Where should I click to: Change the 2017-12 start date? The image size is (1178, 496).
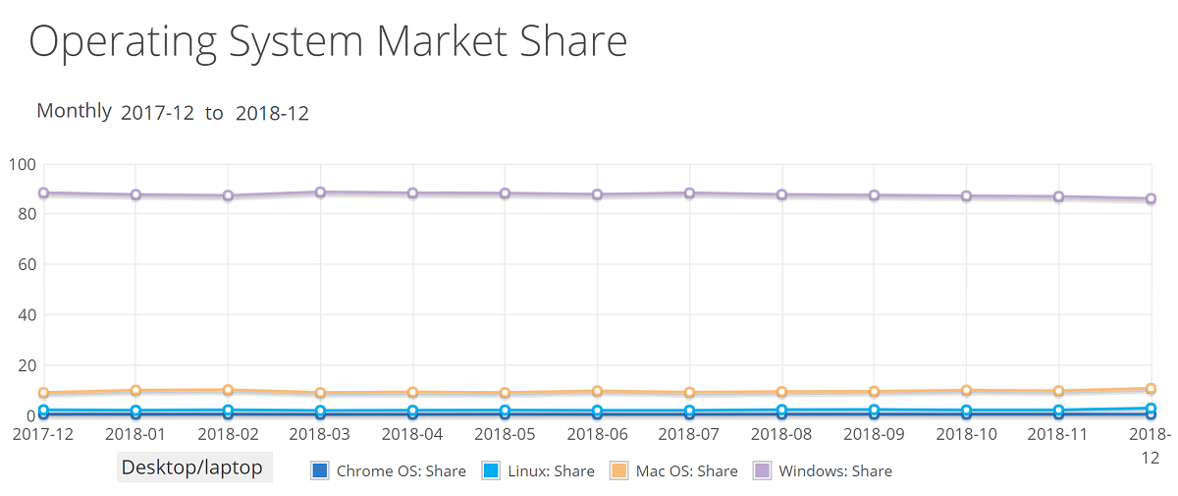156,114
